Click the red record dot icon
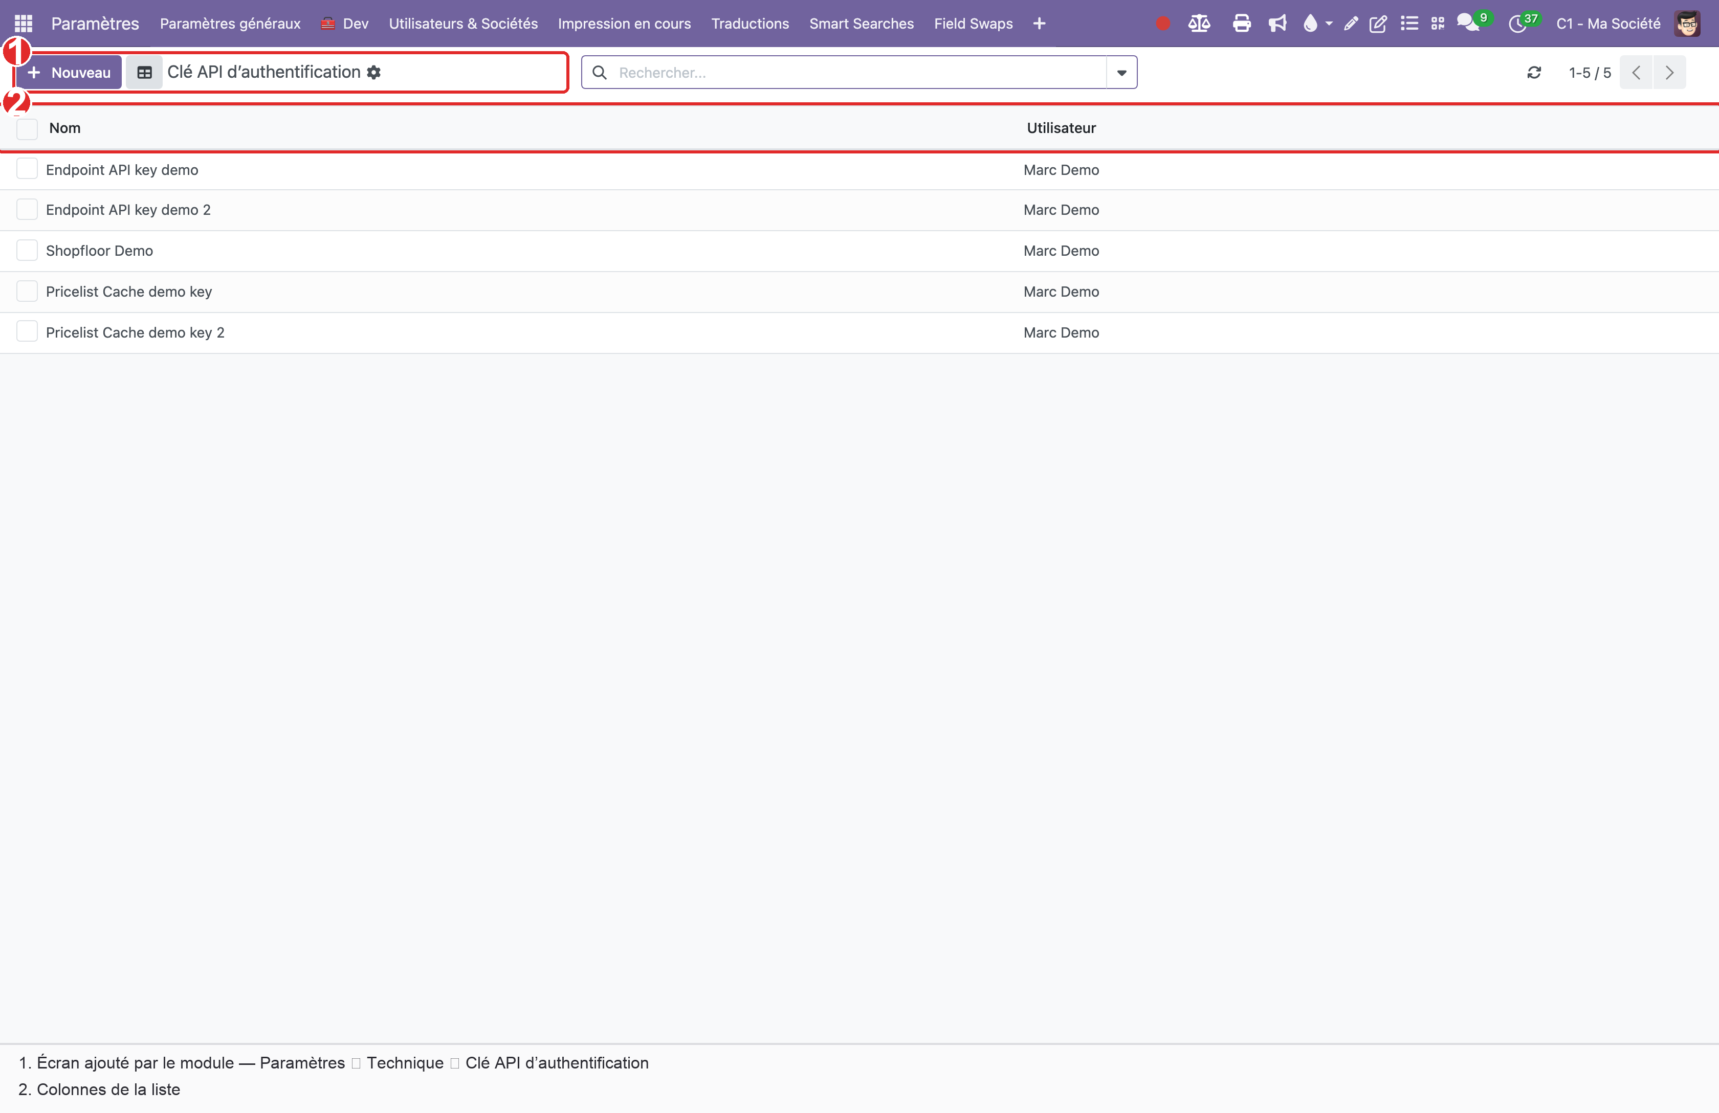Viewport: 1719px width, 1113px height. tap(1162, 23)
